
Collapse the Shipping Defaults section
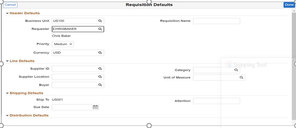pos(7,93)
